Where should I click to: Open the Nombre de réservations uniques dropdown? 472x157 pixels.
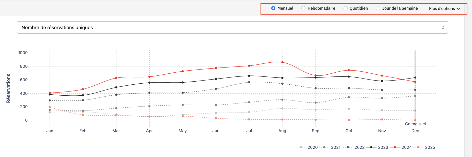click(x=232, y=27)
